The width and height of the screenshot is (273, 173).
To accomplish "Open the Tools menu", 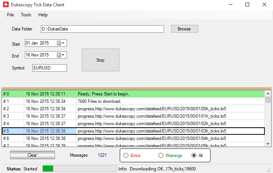I will coord(26,15).
